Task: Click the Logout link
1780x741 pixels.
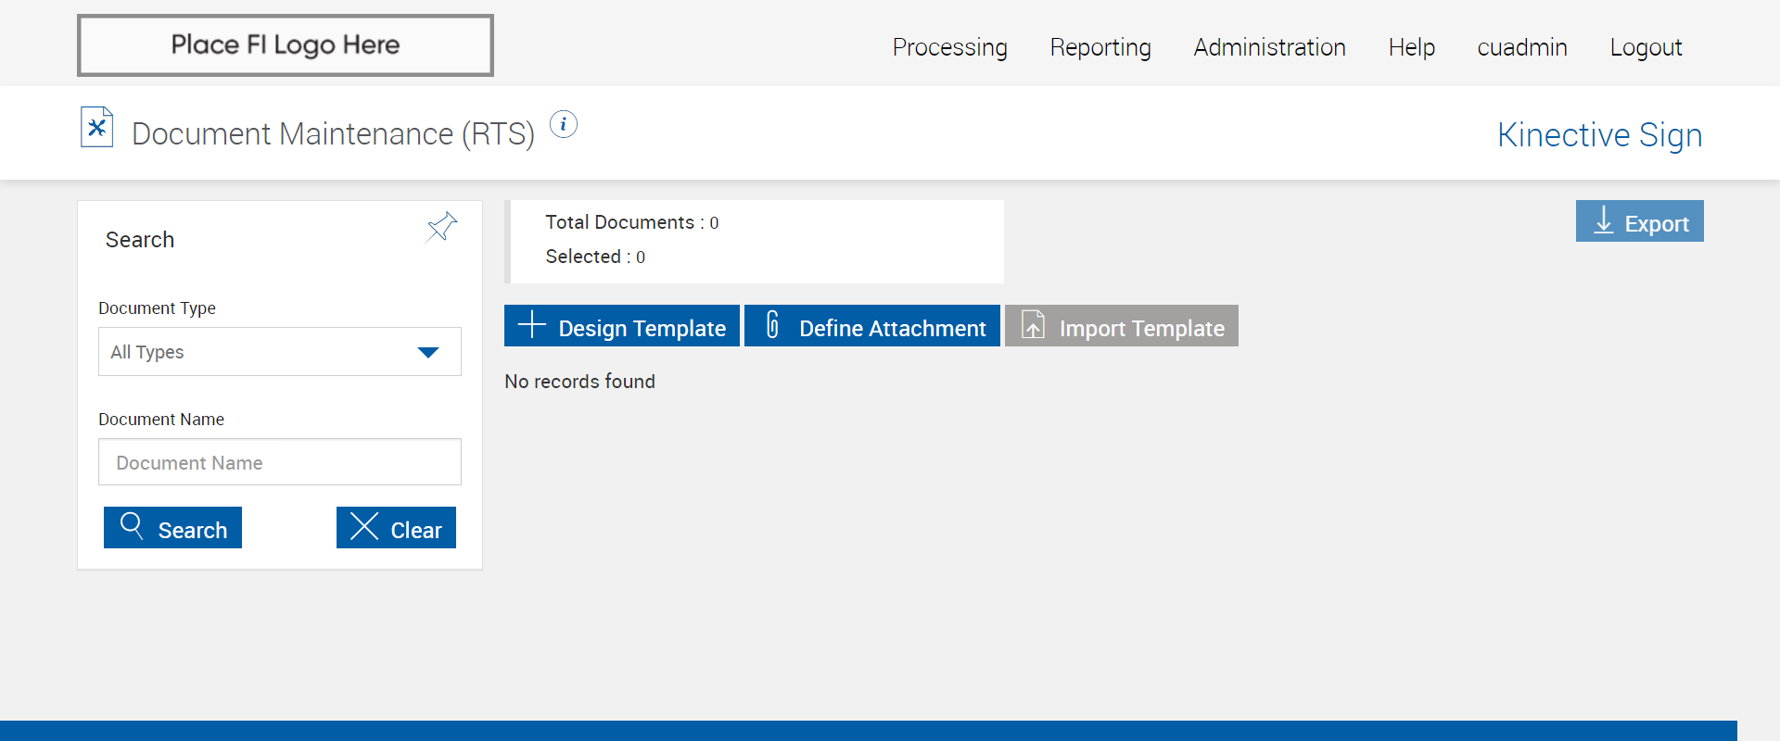Action: [x=1646, y=47]
